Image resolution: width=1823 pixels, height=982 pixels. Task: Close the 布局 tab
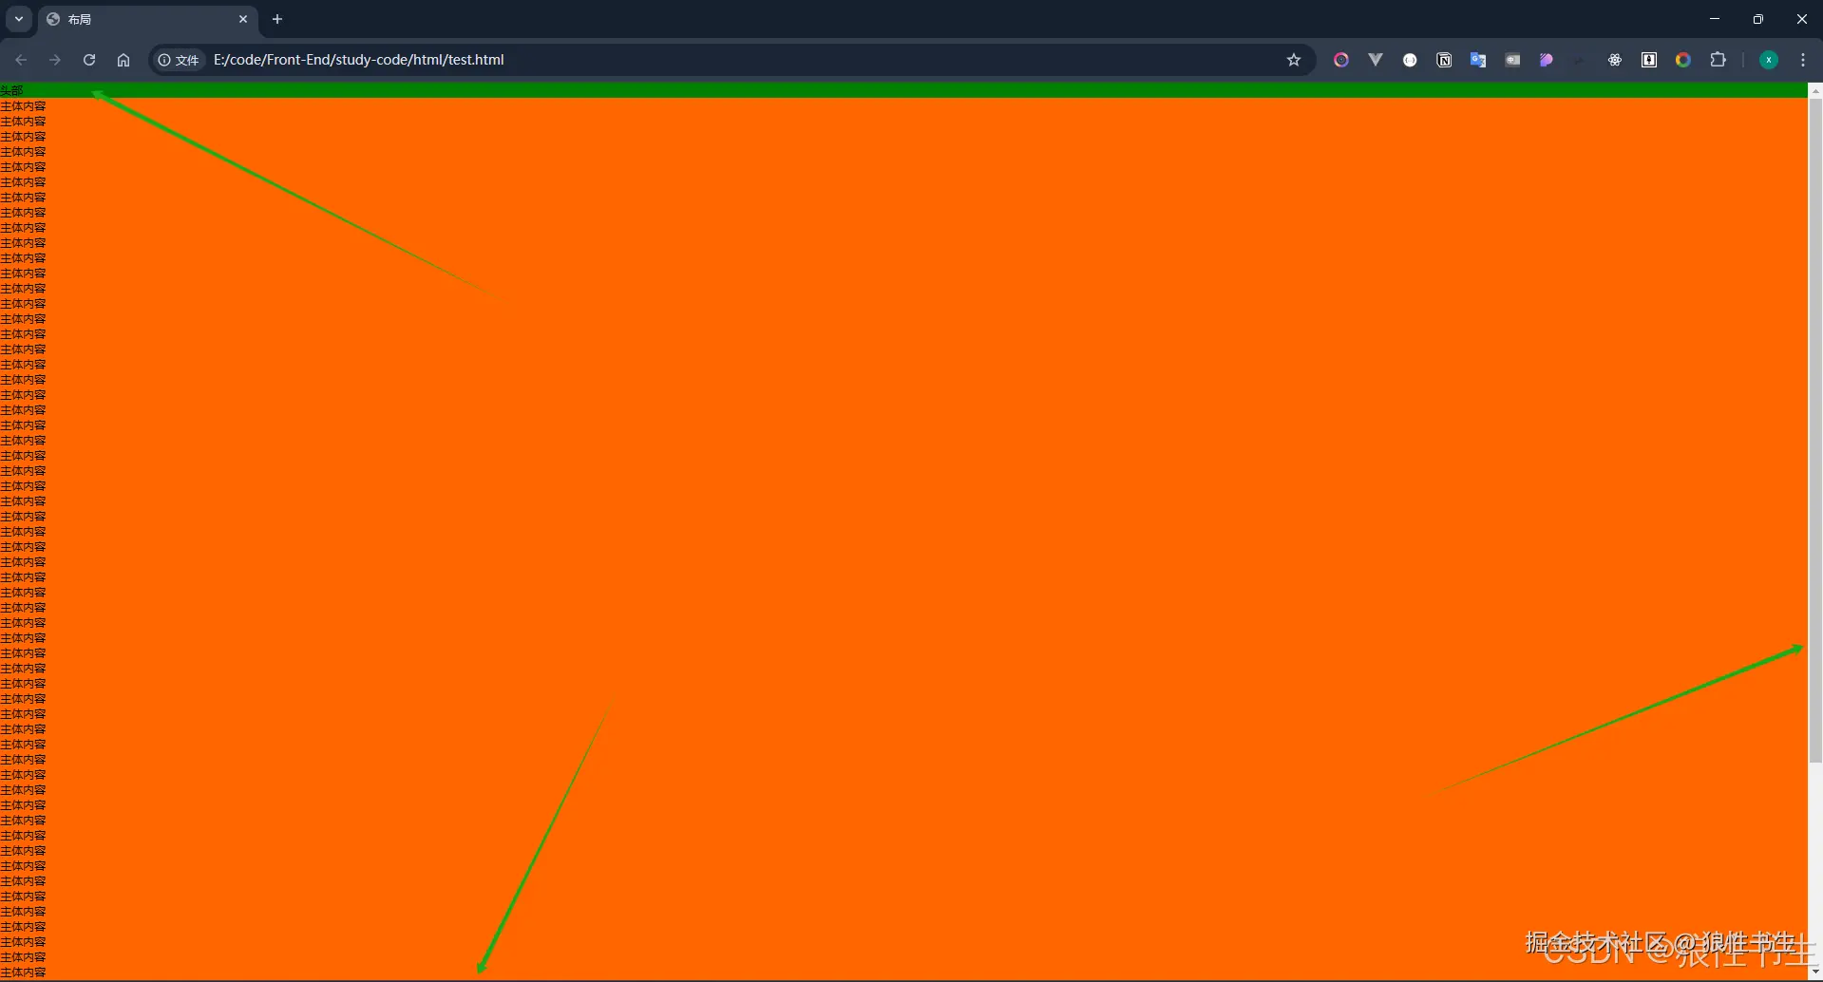(243, 19)
